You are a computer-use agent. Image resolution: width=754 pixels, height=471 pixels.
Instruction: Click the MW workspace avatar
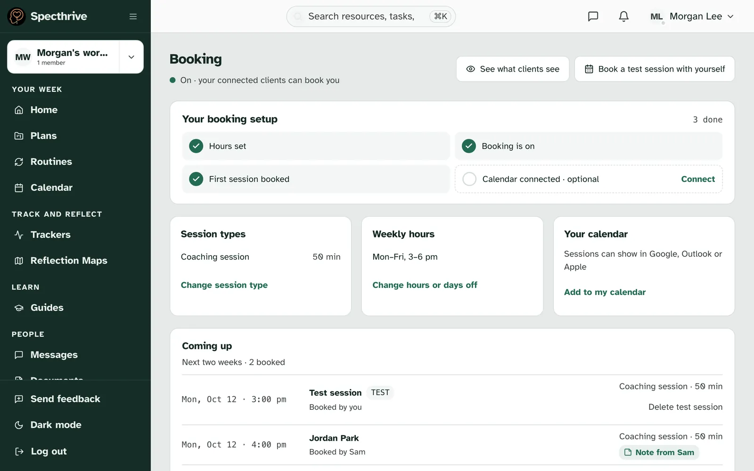tap(23, 57)
